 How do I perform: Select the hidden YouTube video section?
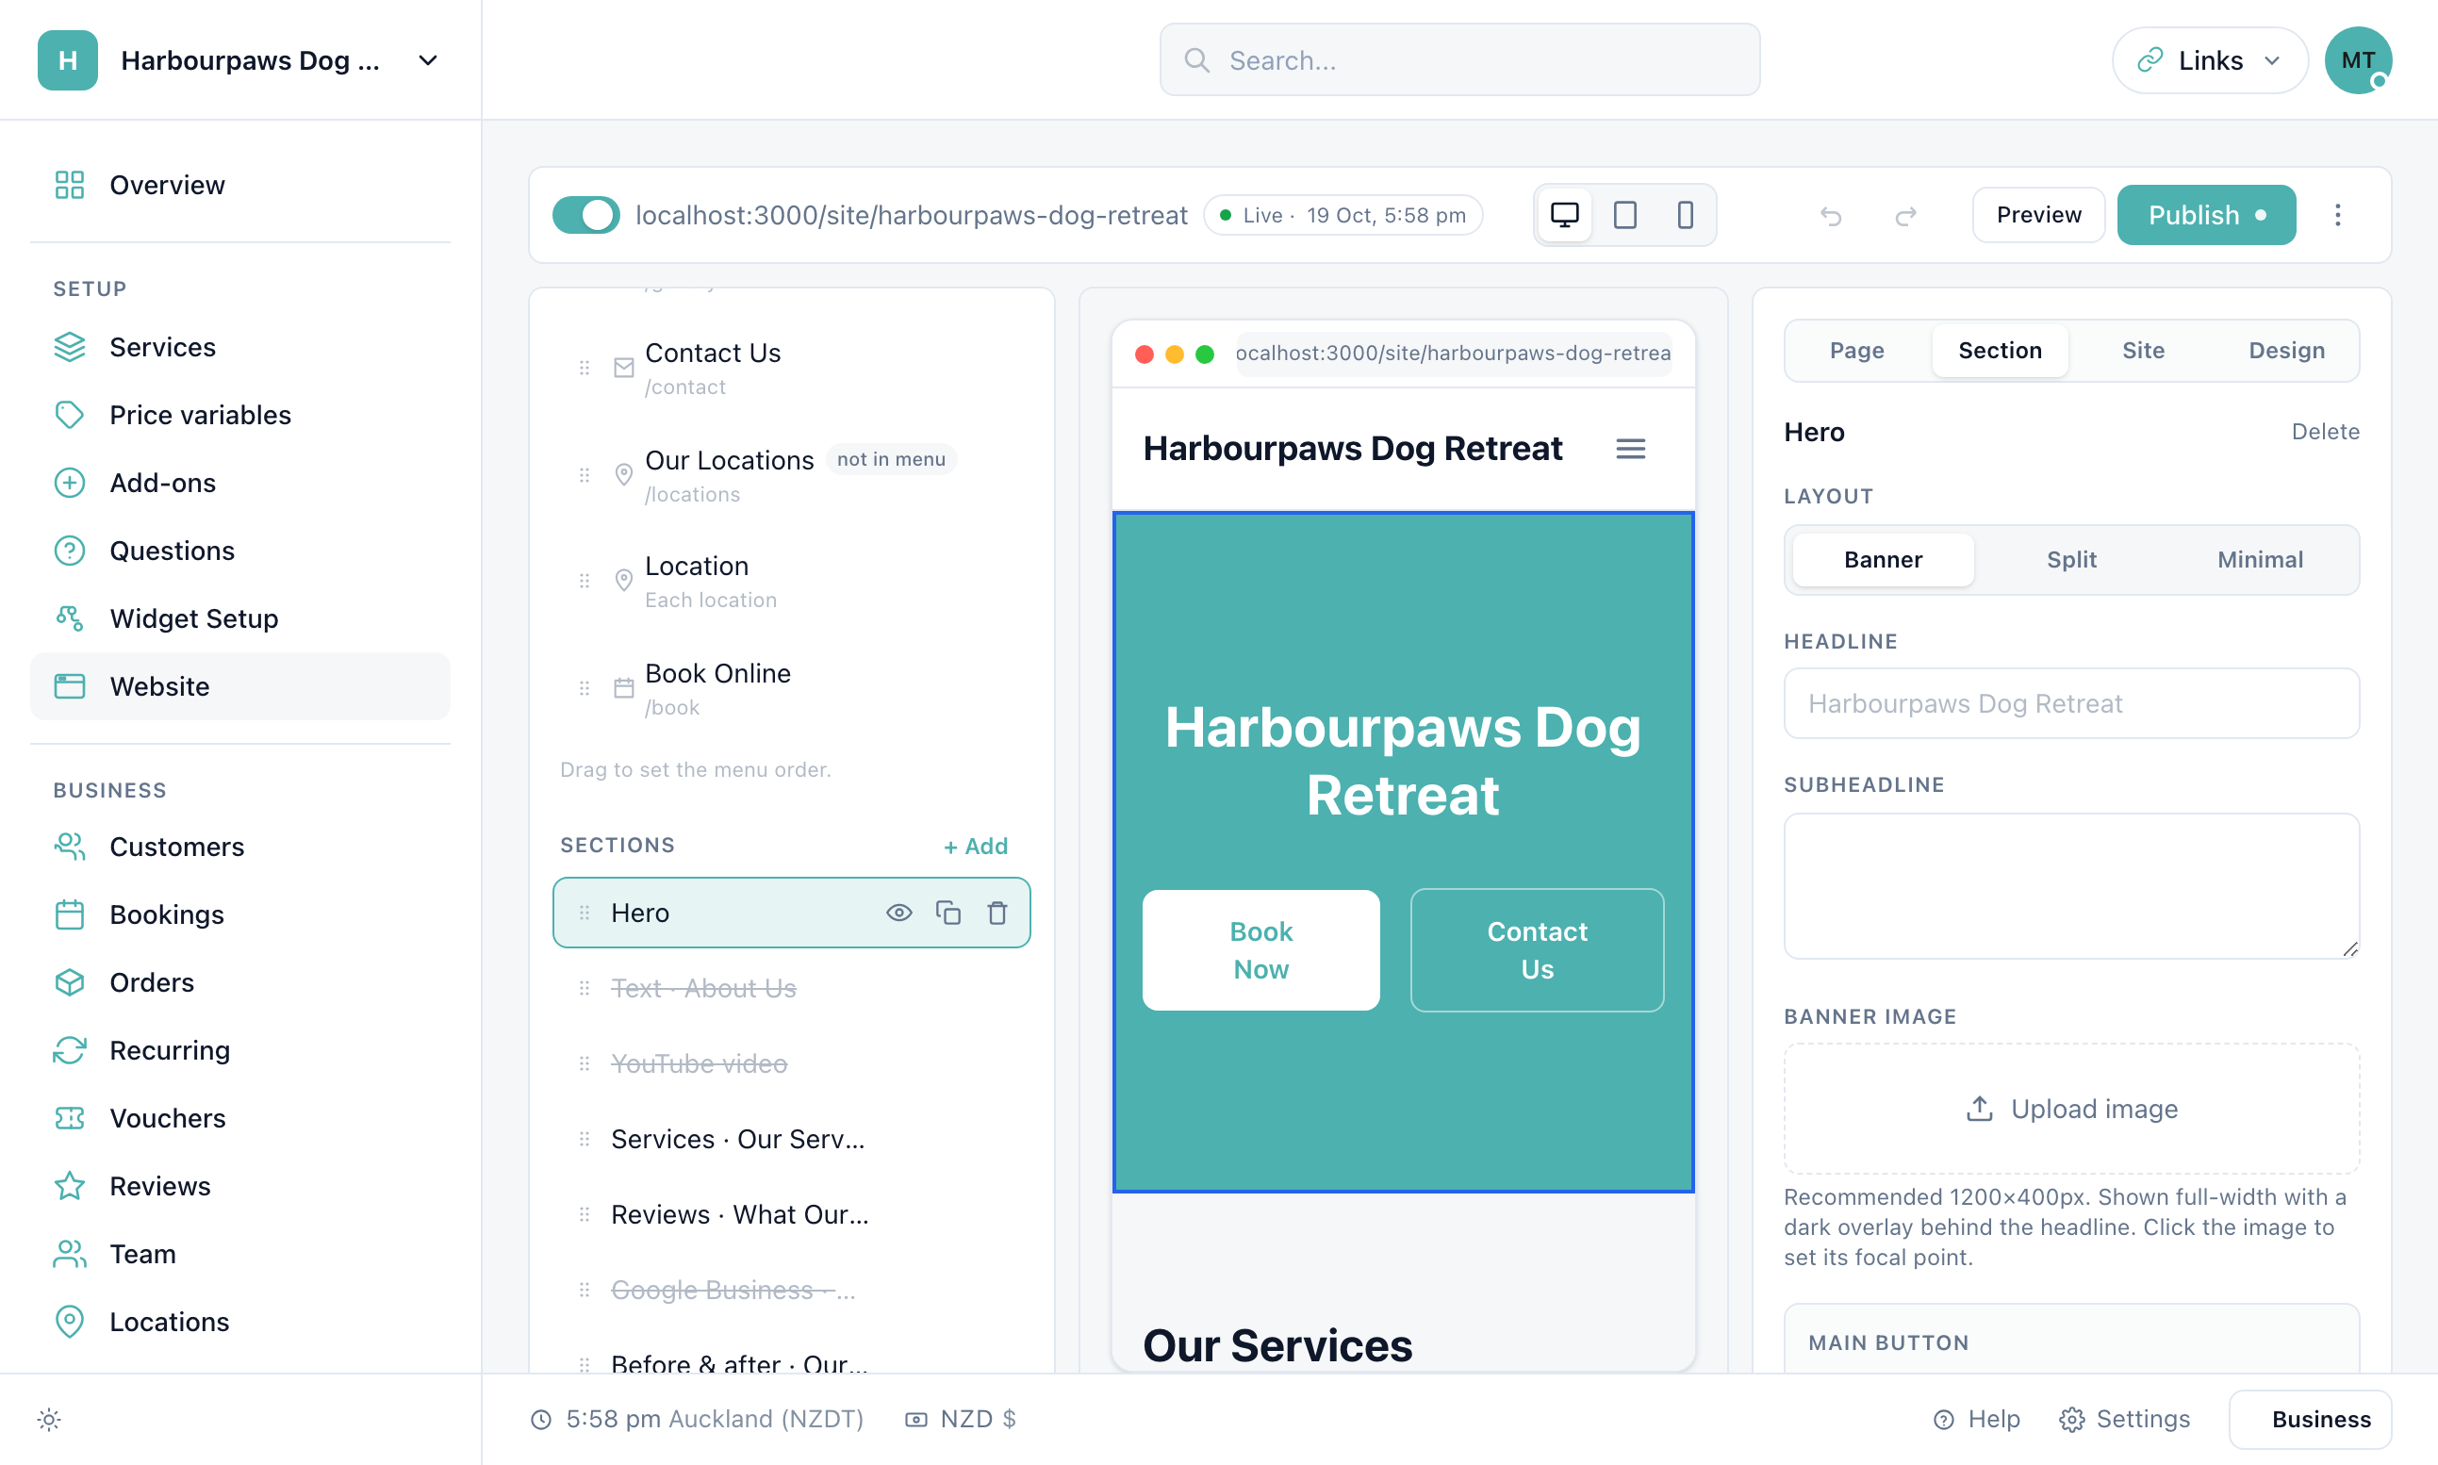click(792, 1063)
